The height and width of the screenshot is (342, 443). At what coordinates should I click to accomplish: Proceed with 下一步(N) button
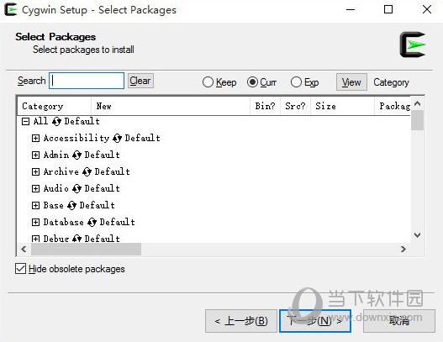[315, 321]
